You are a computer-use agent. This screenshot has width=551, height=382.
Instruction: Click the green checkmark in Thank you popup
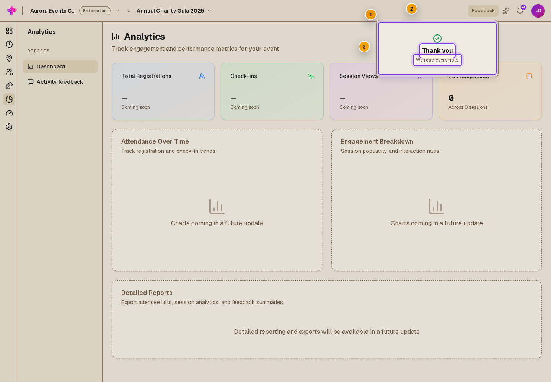[x=437, y=39]
